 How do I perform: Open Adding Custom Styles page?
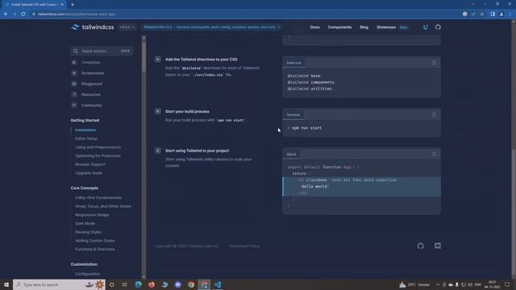pyautogui.click(x=95, y=240)
